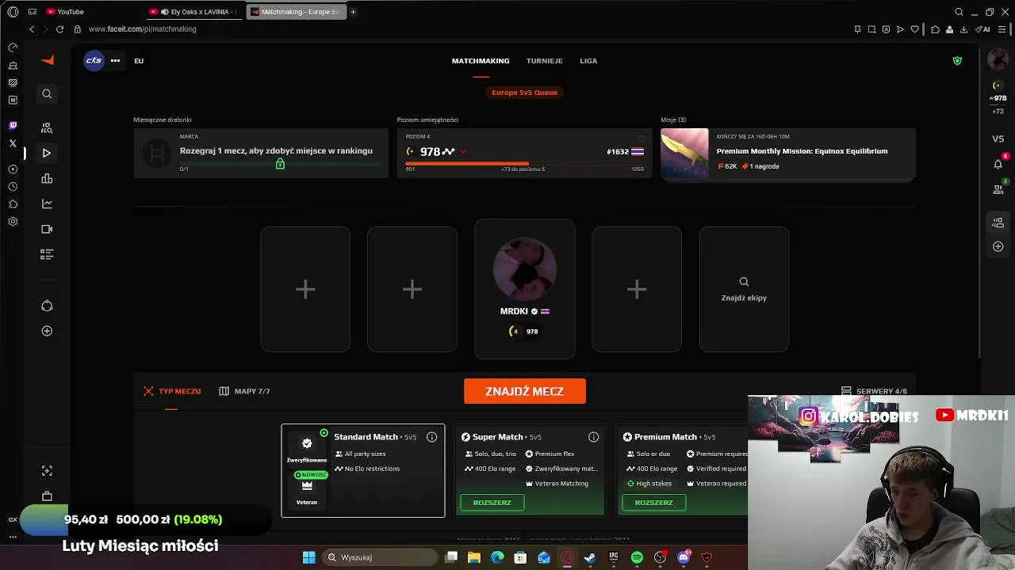Switch to the Ely Oaks x LAVINIA tab
Image resolution: width=1015 pixels, height=570 pixels.
(194, 12)
